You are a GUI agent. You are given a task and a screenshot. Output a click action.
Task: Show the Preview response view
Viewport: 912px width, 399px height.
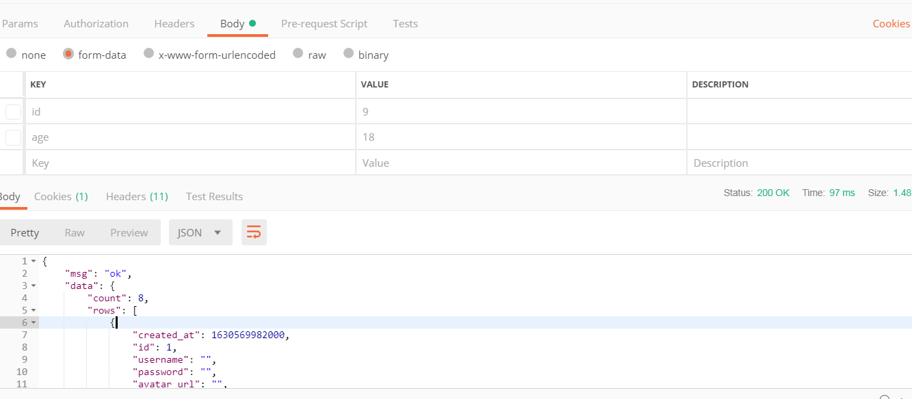coord(129,232)
